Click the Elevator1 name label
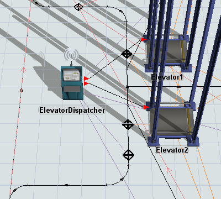The height and width of the screenshot is (199, 221). [167, 77]
